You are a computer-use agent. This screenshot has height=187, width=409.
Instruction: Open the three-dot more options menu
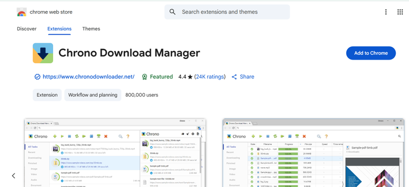pyautogui.click(x=386, y=12)
